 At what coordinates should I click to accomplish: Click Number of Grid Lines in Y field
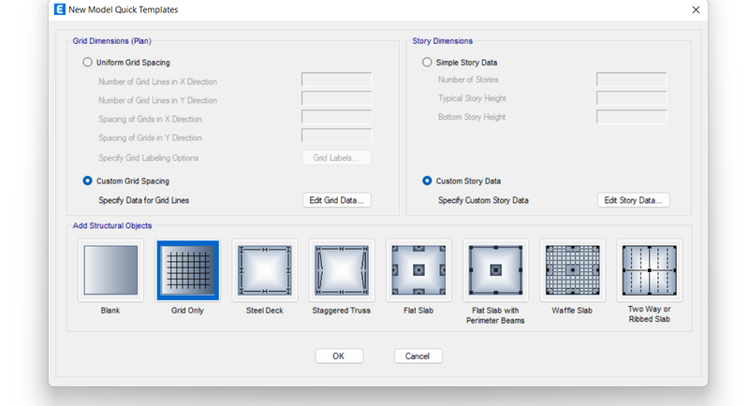pyautogui.click(x=336, y=98)
